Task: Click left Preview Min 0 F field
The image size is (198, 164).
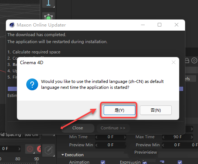Action: [111, 145]
